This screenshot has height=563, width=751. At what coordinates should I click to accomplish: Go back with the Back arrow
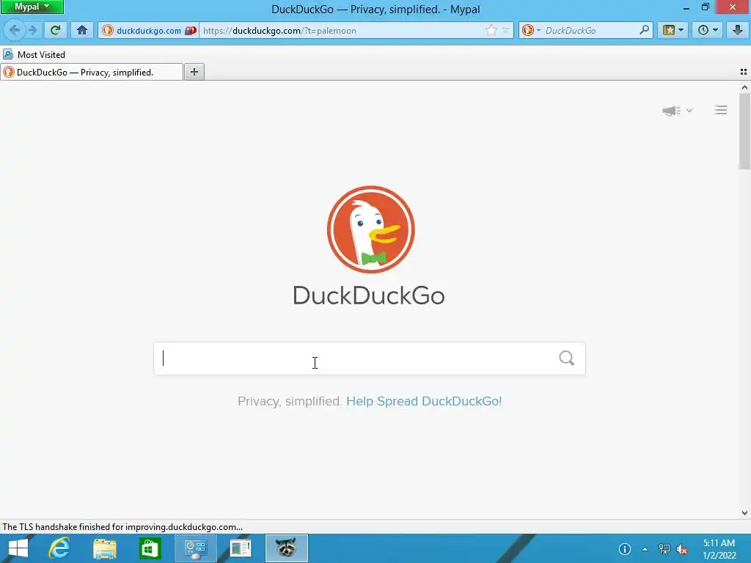[15, 30]
